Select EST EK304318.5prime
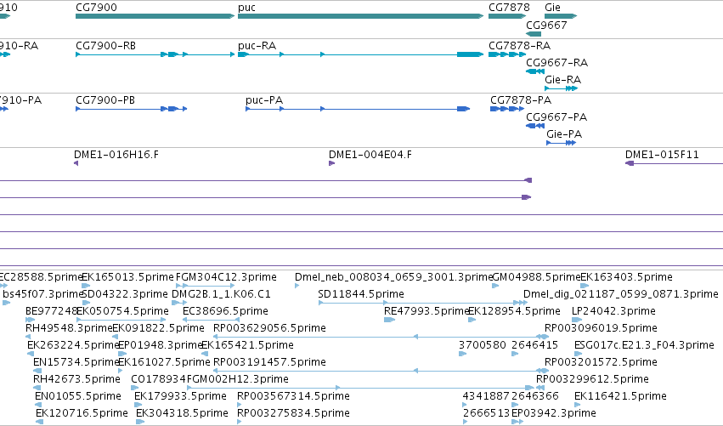Image resolution: width=723 pixels, height=426 pixels. pos(182,413)
